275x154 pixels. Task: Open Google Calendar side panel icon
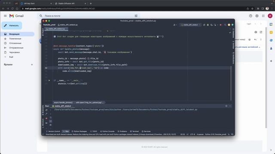(271, 24)
